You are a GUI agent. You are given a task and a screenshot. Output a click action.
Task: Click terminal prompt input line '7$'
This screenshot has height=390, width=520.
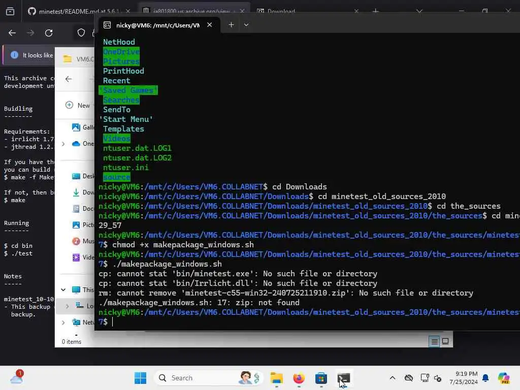[103, 321]
